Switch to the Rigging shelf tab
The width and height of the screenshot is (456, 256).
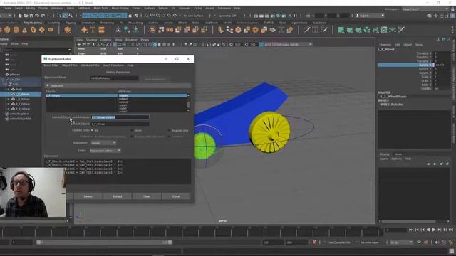click(71, 23)
